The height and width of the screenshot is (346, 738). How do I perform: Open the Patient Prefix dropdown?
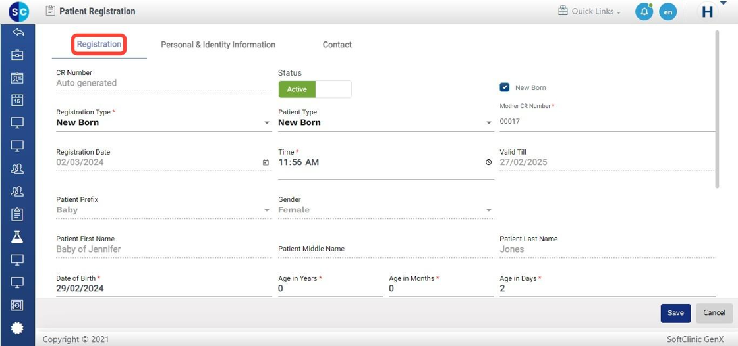164,210
